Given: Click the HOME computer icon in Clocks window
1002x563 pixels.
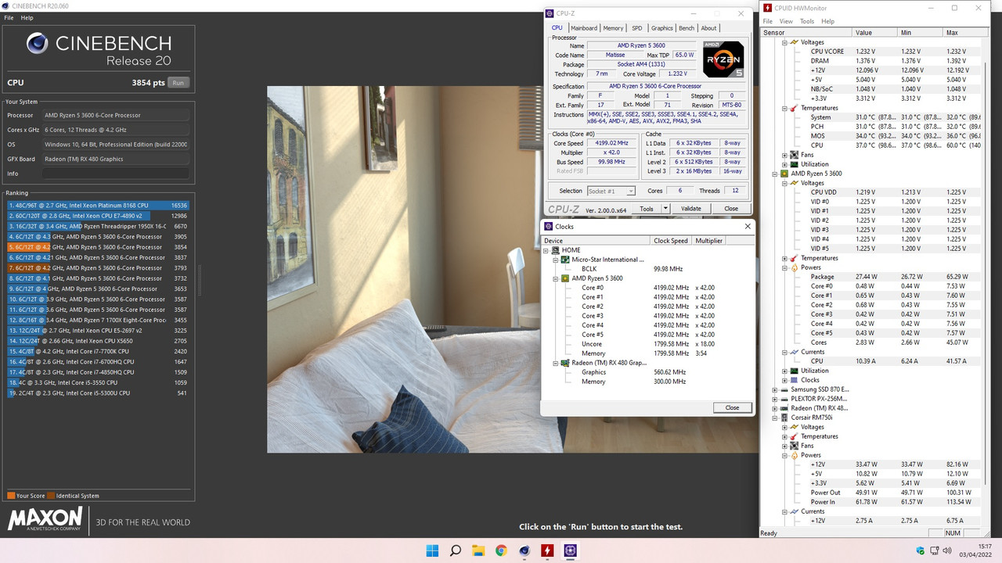Looking at the screenshot, I should (555, 250).
